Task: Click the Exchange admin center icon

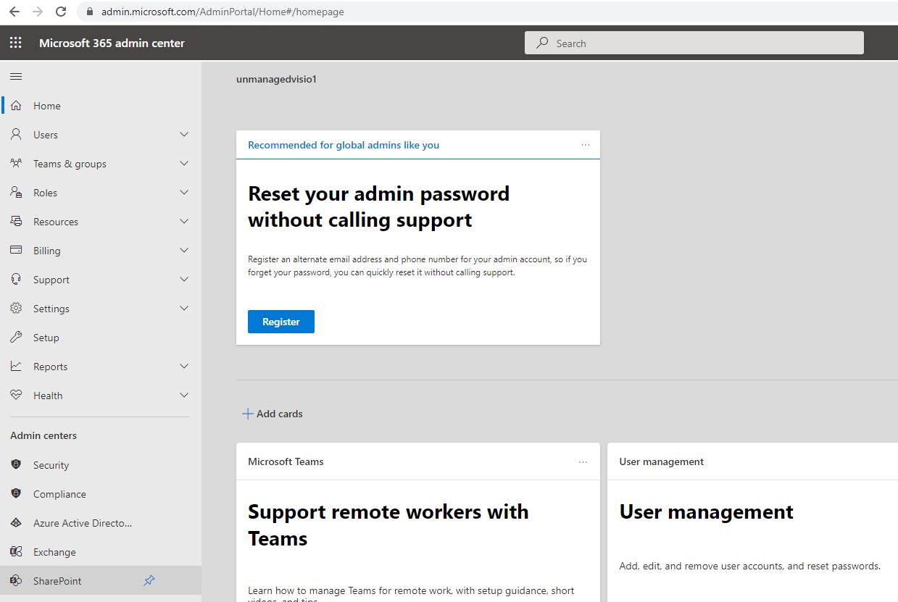Action: [16, 551]
